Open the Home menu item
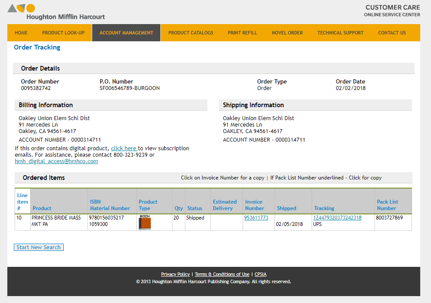The height and width of the screenshot is (303, 431). pyautogui.click(x=21, y=33)
